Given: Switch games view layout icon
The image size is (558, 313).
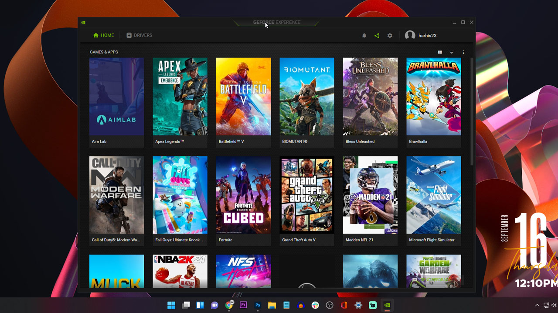Looking at the screenshot, I should [440, 52].
